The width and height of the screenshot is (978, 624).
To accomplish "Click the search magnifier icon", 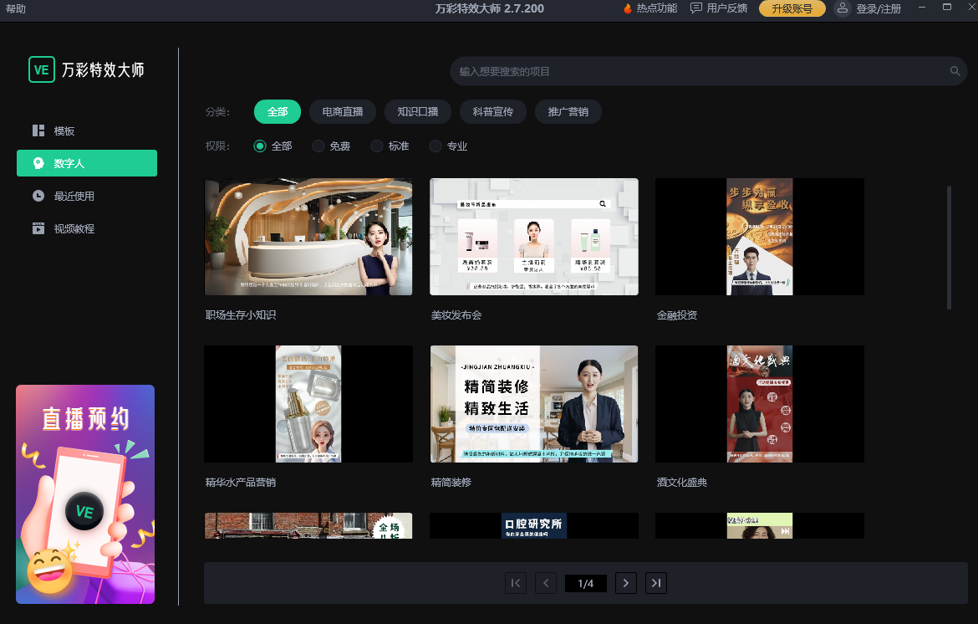I will pyautogui.click(x=954, y=71).
